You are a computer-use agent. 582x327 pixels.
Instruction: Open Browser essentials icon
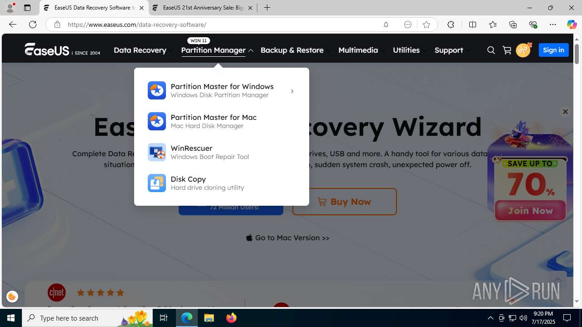(x=533, y=25)
